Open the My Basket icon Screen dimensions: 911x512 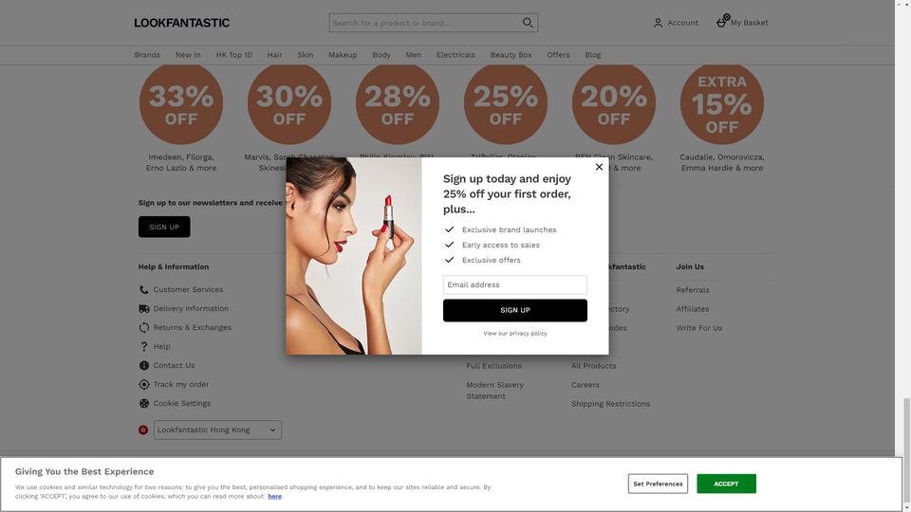click(x=721, y=22)
